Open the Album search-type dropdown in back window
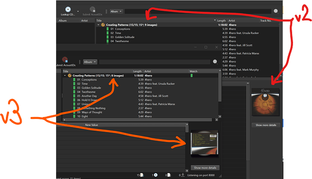The image size is (312, 179). point(116,12)
